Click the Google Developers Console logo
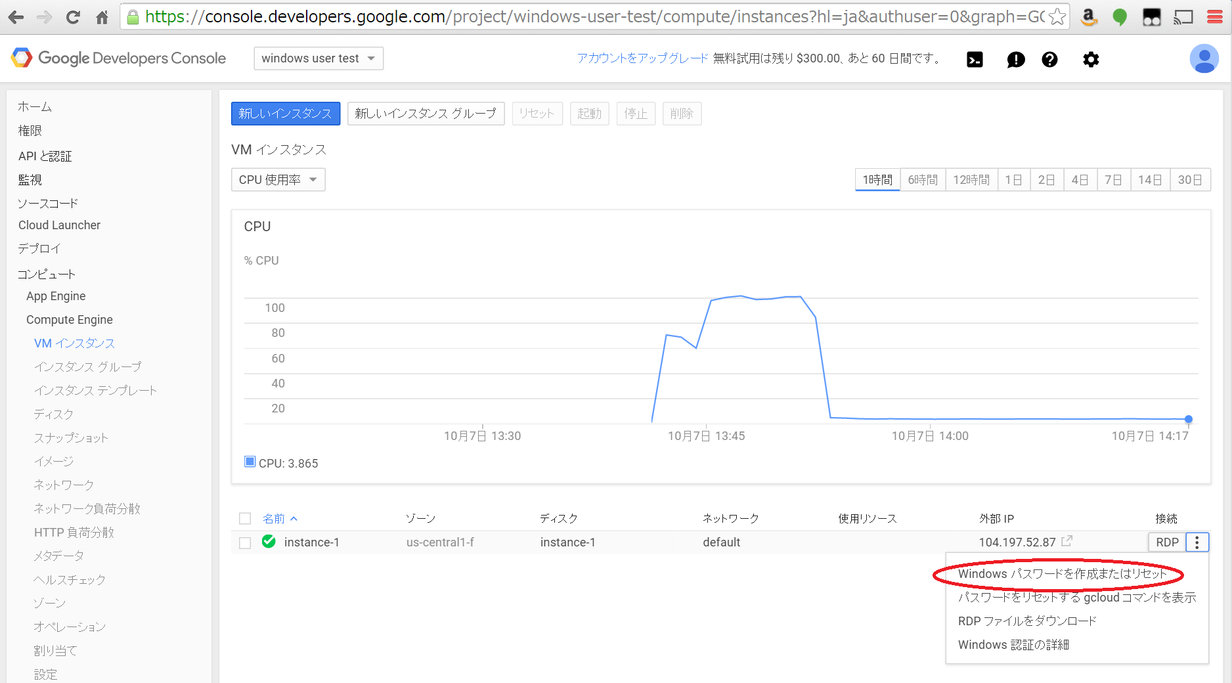Image resolution: width=1232 pixels, height=683 pixels. (119, 58)
